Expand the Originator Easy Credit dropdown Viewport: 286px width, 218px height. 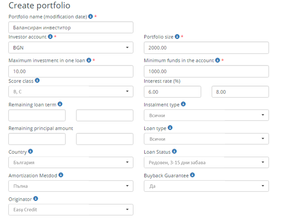71,209
